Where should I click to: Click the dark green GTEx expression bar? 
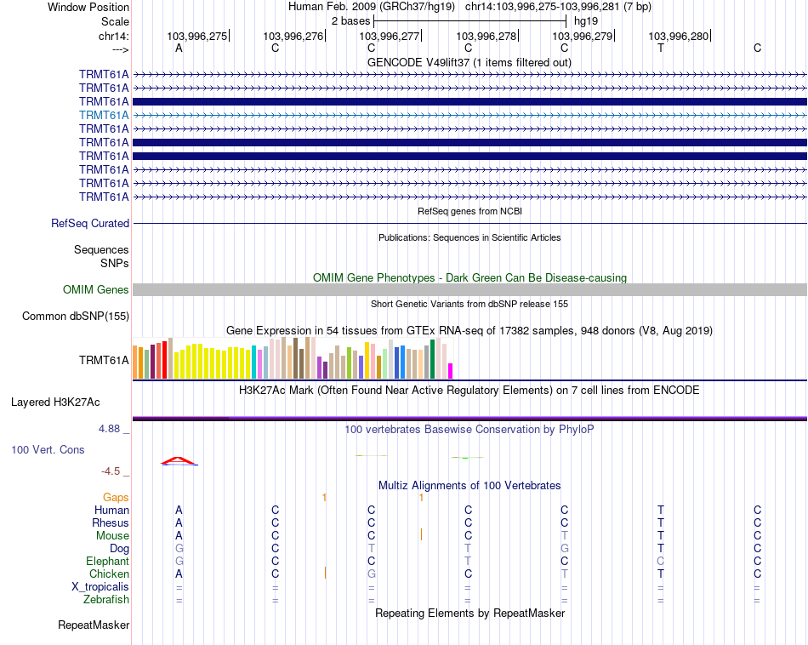(432, 359)
